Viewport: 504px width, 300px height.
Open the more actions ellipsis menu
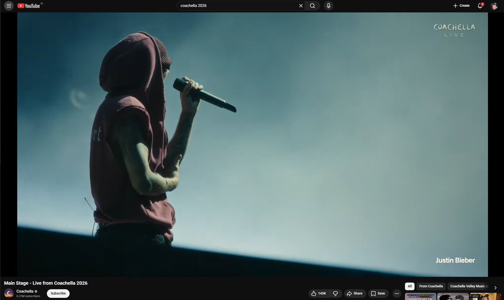pos(397,293)
